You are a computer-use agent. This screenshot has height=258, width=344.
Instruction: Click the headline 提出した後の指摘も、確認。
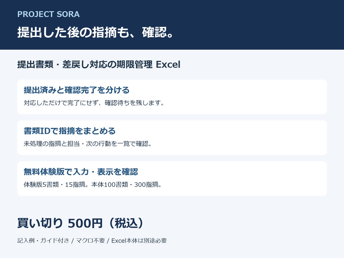click(x=96, y=32)
